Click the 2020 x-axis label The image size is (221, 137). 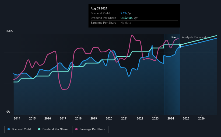click(109, 118)
